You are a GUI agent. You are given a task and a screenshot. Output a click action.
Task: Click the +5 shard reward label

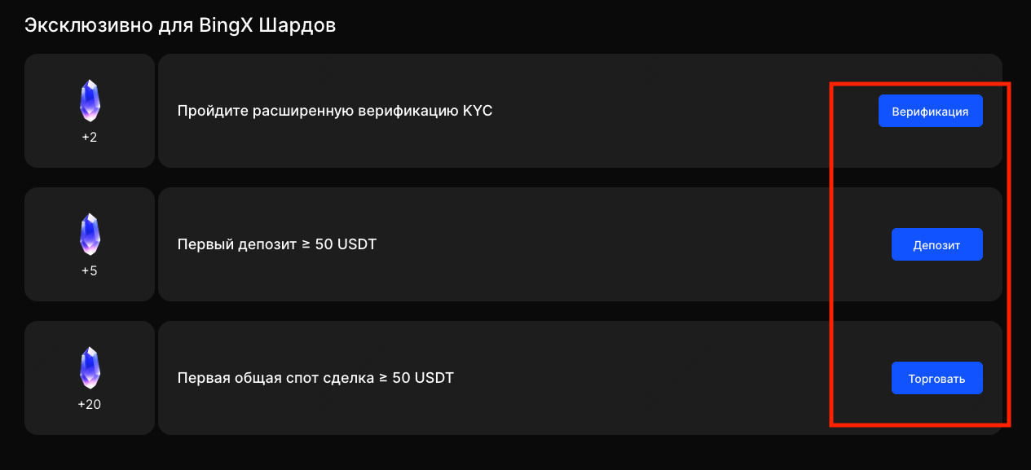coord(90,271)
